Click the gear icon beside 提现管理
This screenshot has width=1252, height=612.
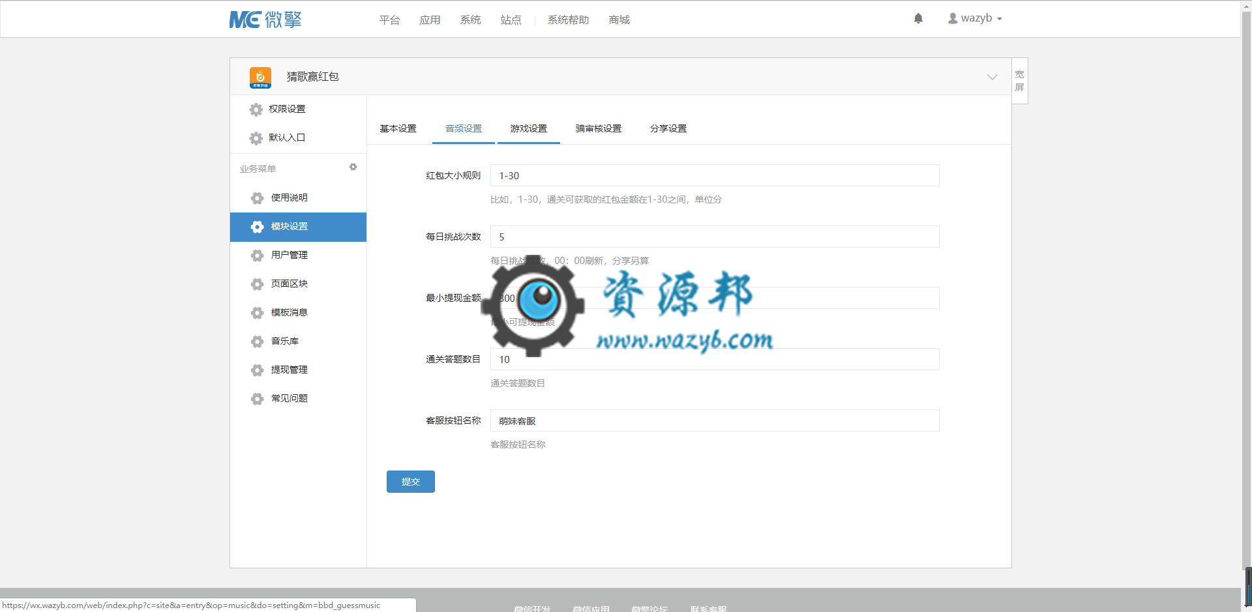(258, 370)
